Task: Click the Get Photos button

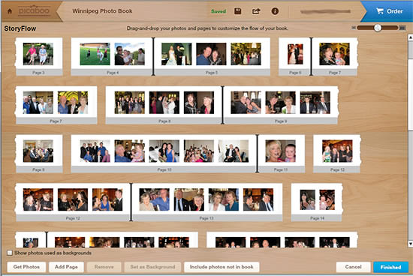Action: coord(26,267)
